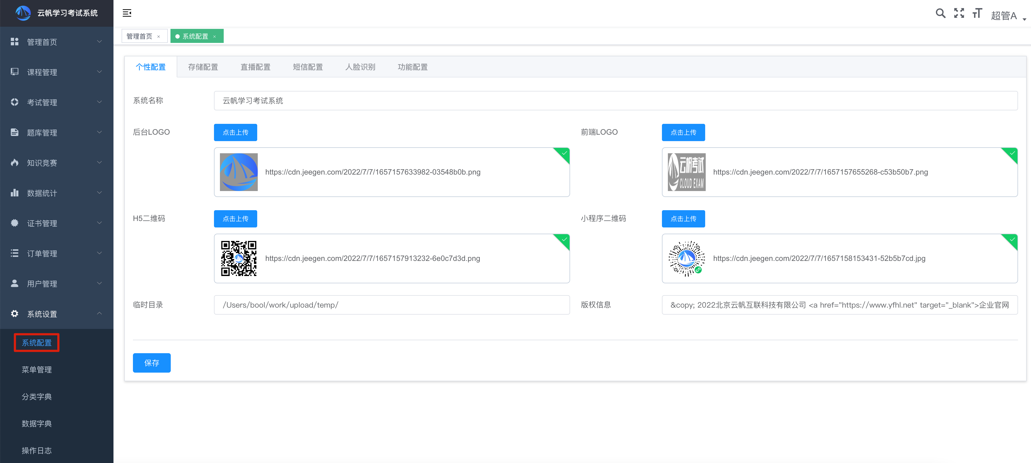1031x463 pixels.
Task: Click the 考试管理 lifebuoy icon
Action: [x=14, y=102]
